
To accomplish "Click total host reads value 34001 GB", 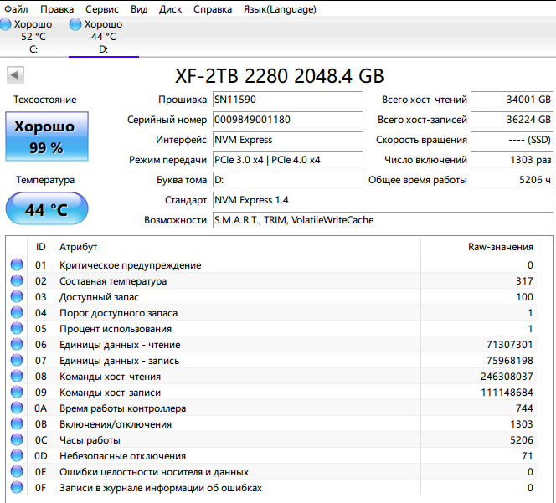I will tap(512, 100).
